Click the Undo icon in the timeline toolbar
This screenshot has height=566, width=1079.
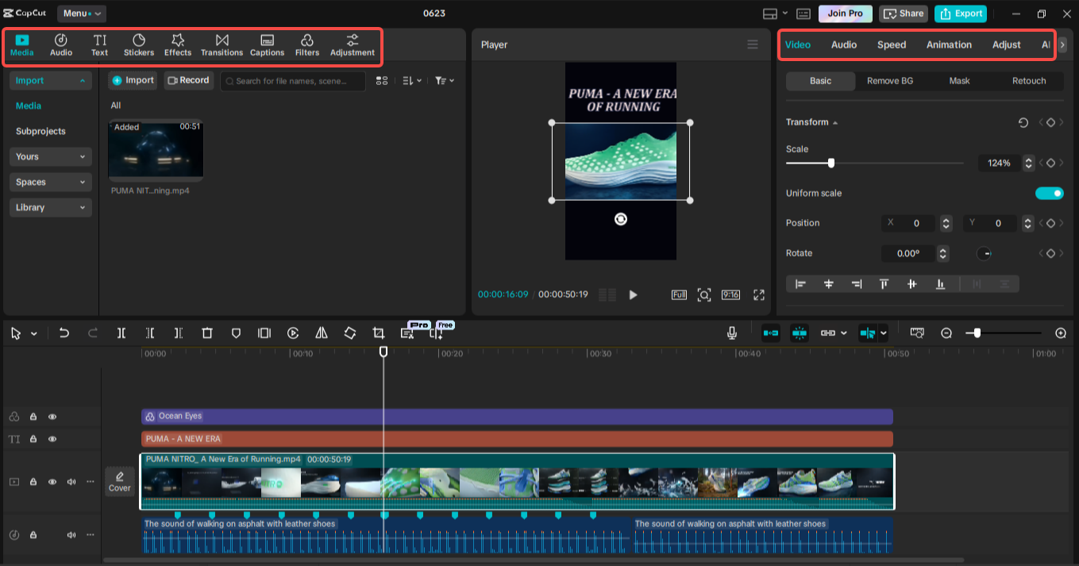[64, 333]
